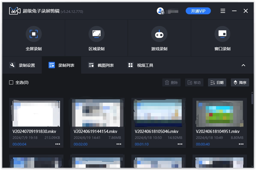Screen dimensions: 256x170
Task: Check the 全选 select all checkbox
Action: [x=11, y=82]
